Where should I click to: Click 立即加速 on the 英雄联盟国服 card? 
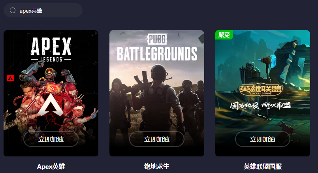[263, 139]
